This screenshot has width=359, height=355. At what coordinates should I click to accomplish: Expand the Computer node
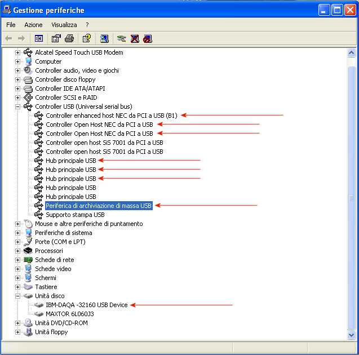[17, 61]
